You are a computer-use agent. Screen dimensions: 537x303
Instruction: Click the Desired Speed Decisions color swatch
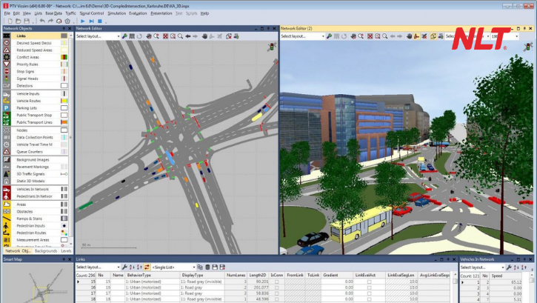(x=64, y=43)
